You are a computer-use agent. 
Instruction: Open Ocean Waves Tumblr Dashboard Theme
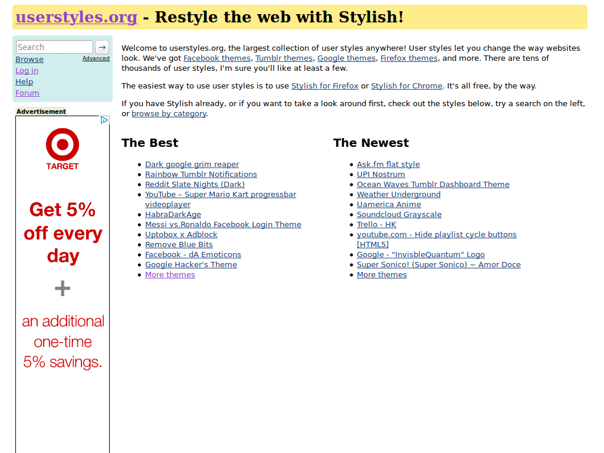pyautogui.click(x=433, y=185)
